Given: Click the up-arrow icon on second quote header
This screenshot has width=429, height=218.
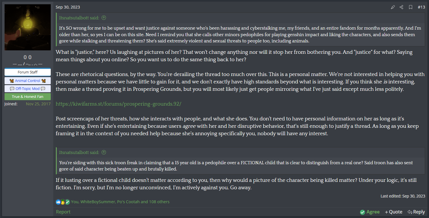Looking at the screenshot, I should point(104,152).
